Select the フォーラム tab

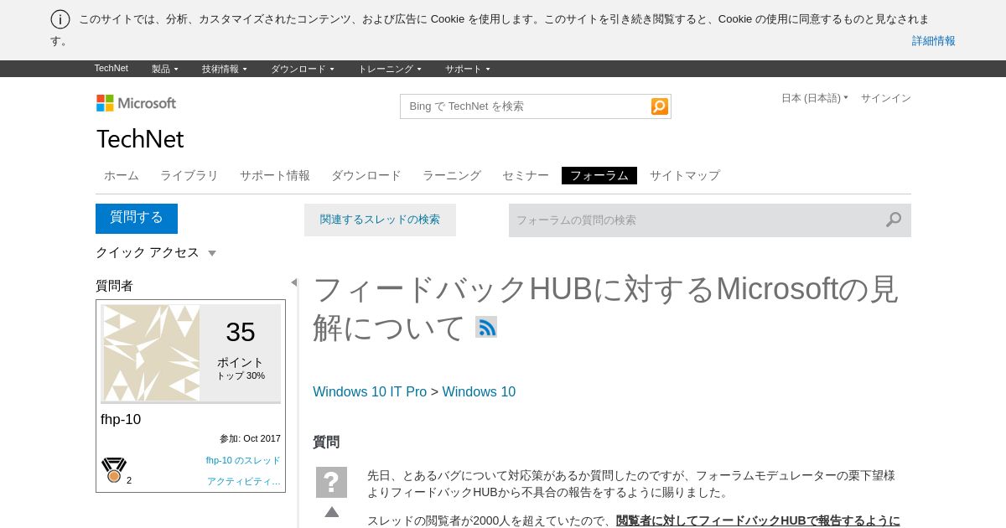point(599,175)
